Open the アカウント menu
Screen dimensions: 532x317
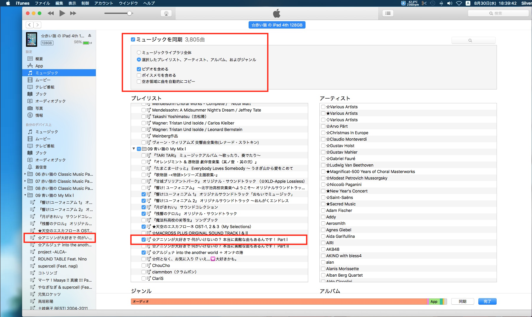click(x=104, y=3)
